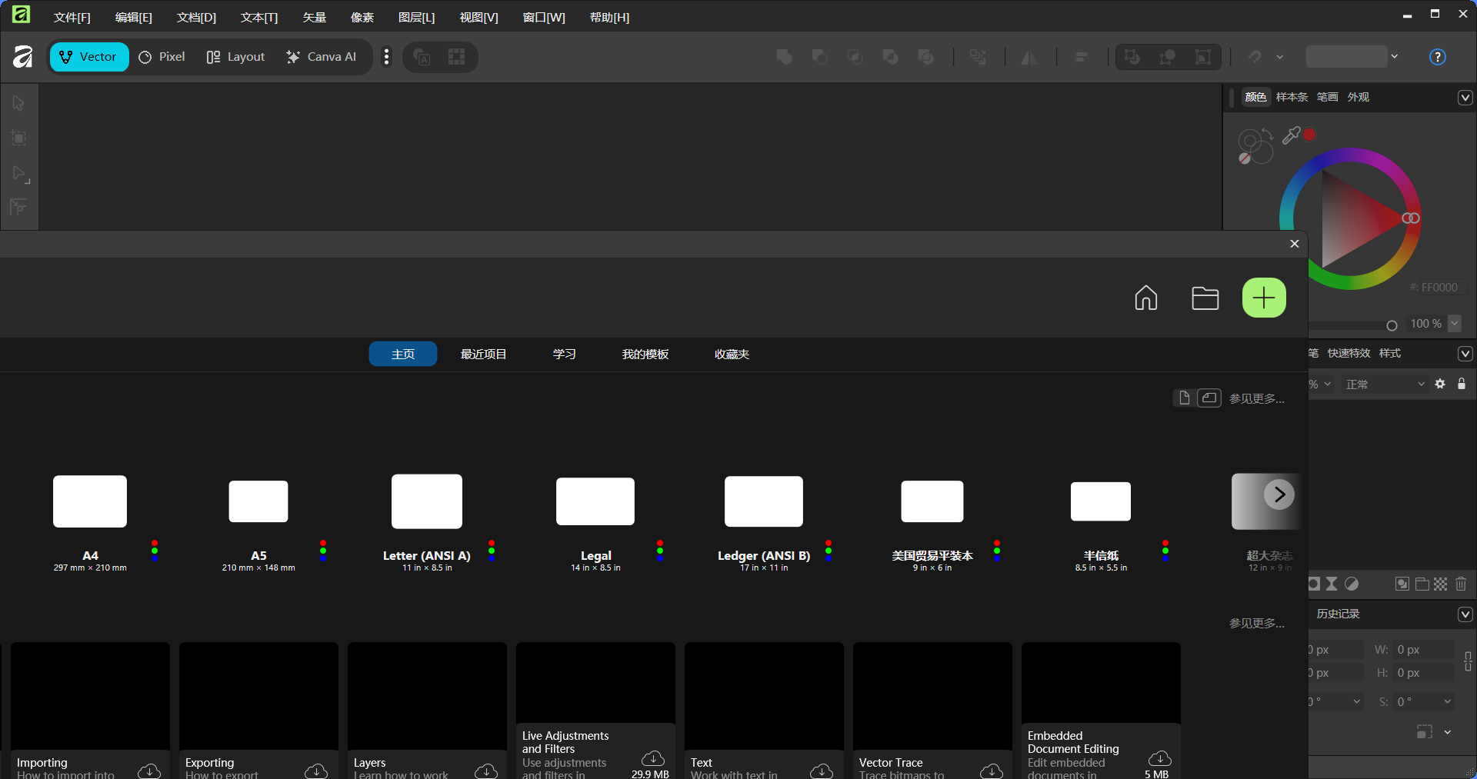Click the hue color wheel ring
This screenshot has height=779, width=1477.
point(1350,155)
